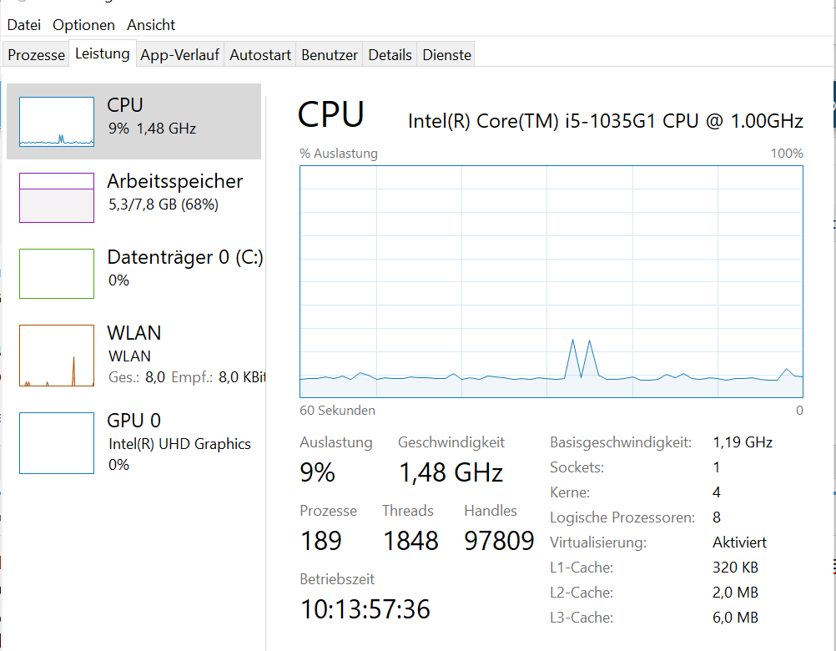Screen dimensions: 836x651
Task: Select the Arbeitsspeicher 5,3/7,8 GB entry
Action: point(133,198)
